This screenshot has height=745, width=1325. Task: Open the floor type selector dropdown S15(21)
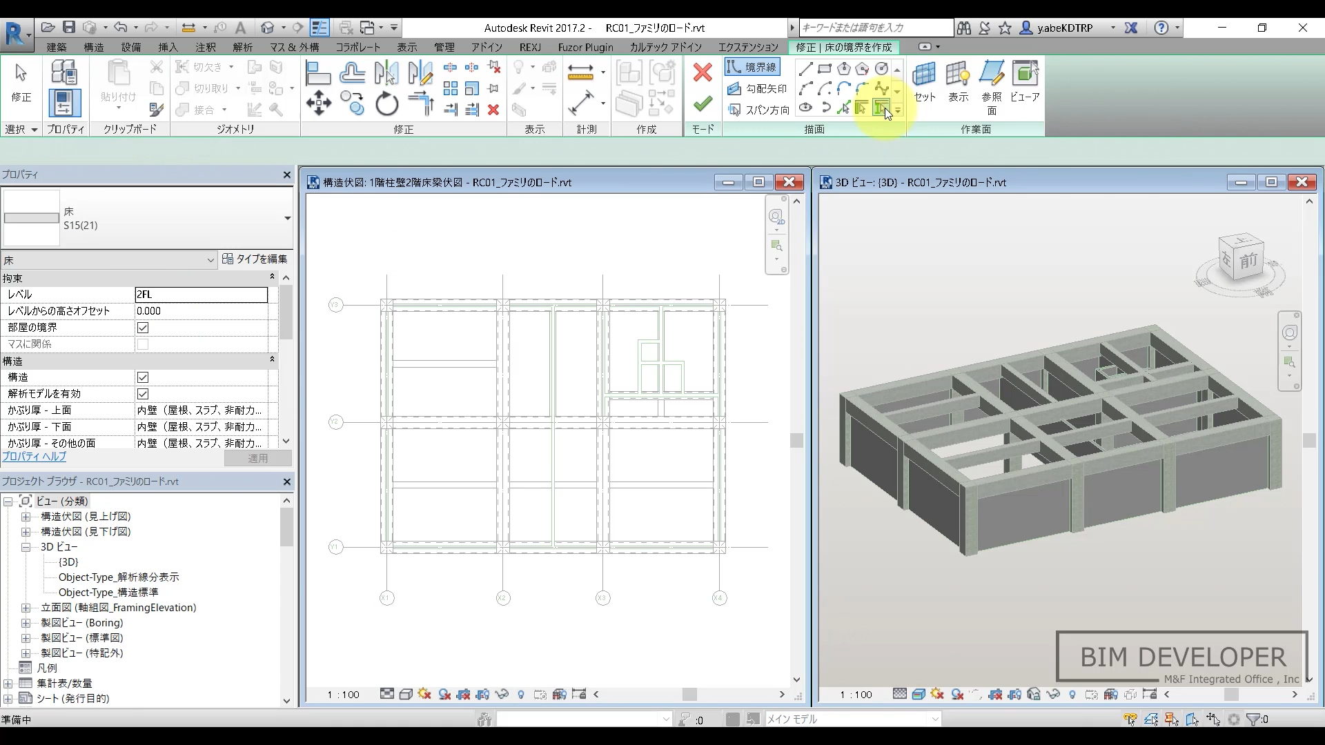click(287, 219)
